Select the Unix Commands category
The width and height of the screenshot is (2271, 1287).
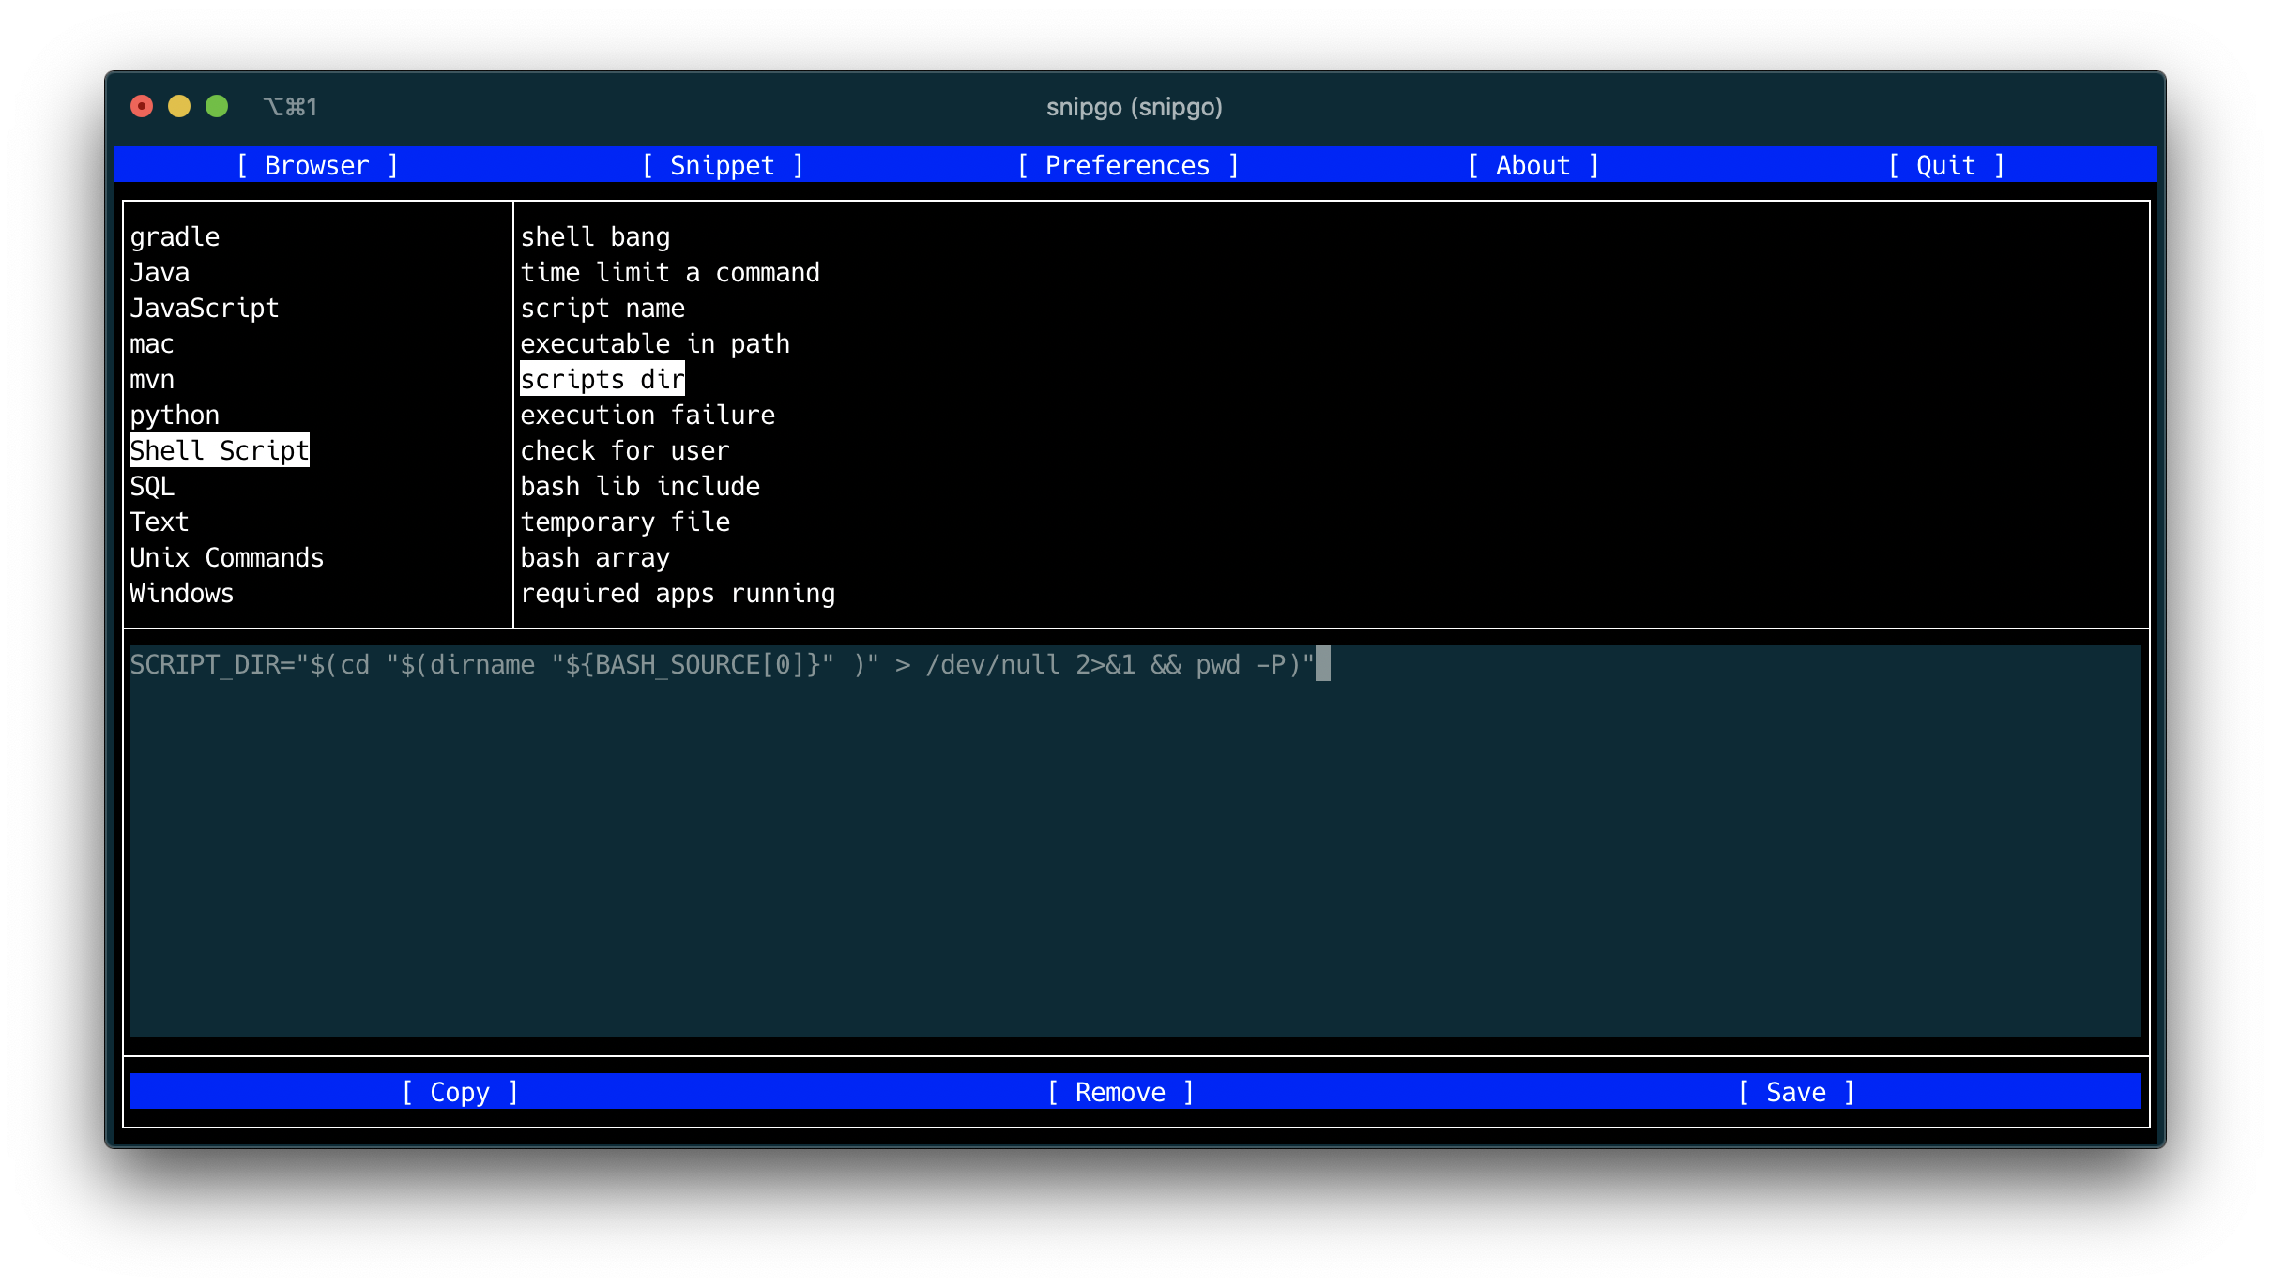(x=226, y=557)
